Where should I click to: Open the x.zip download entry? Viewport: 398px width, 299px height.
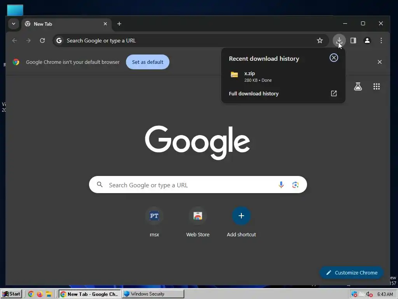pyautogui.click(x=283, y=77)
